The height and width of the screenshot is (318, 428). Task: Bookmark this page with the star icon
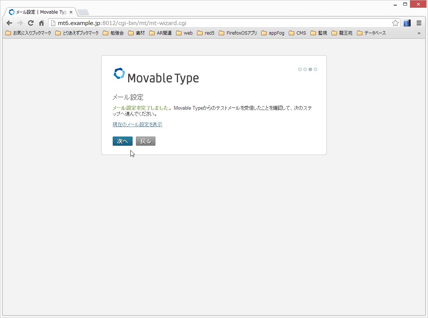[x=395, y=23]
